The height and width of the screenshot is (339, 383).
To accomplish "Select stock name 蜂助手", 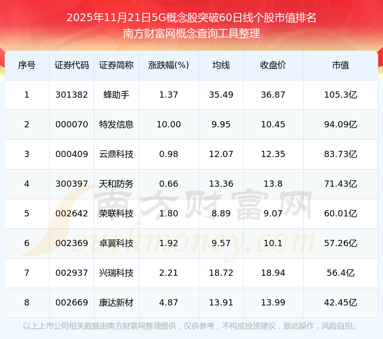I will tap(116, 95).
